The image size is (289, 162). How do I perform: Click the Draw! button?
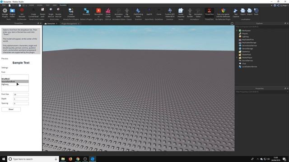pos(11,109)
